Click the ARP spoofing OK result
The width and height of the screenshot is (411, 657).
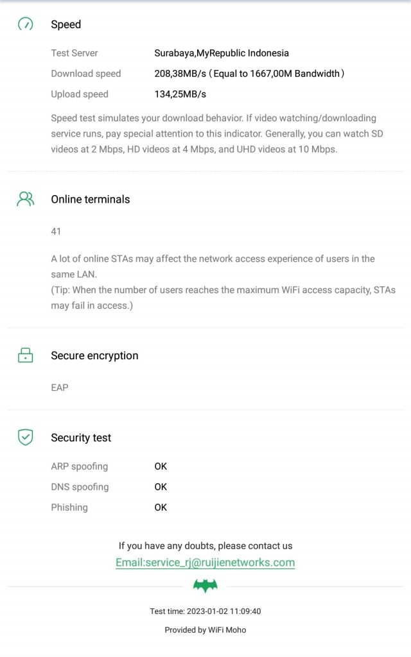click(x=161, y=466)
